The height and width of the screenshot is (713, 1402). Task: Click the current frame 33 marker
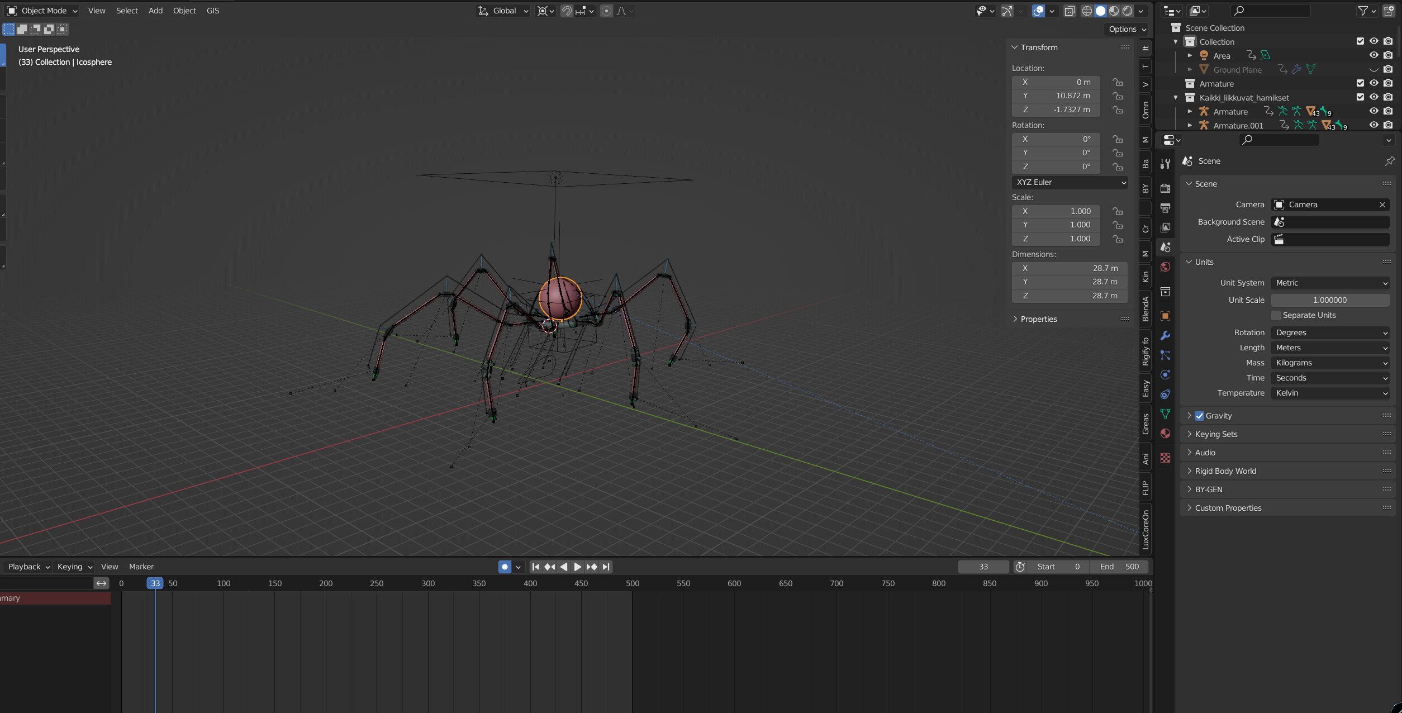pyautogui.click(x=155, y=583)
